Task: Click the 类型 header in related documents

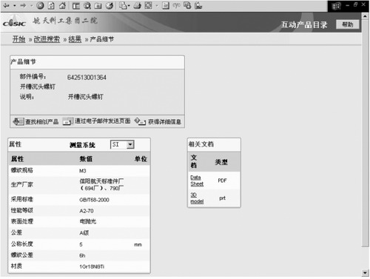Action: click(221, 162)
